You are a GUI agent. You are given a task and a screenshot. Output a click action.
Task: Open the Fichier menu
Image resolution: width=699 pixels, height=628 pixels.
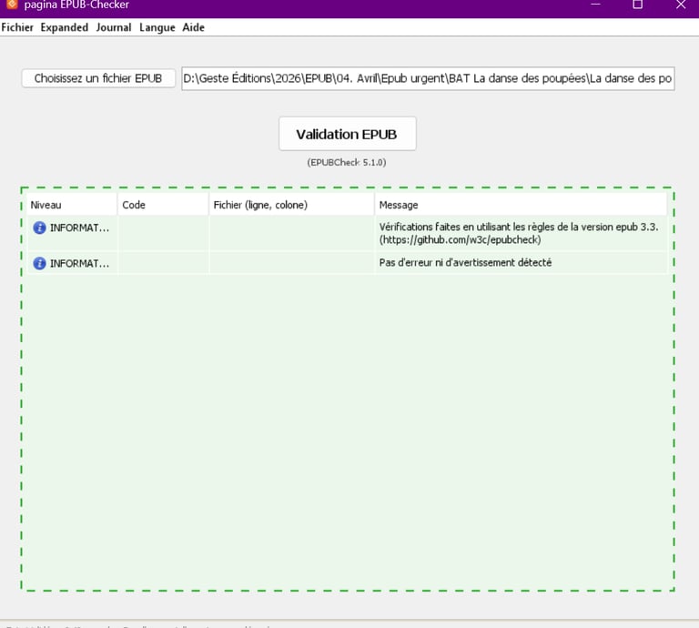point(17,27)
